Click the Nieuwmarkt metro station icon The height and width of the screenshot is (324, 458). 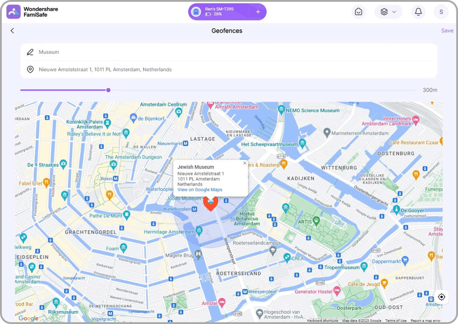tap(185, 143)
